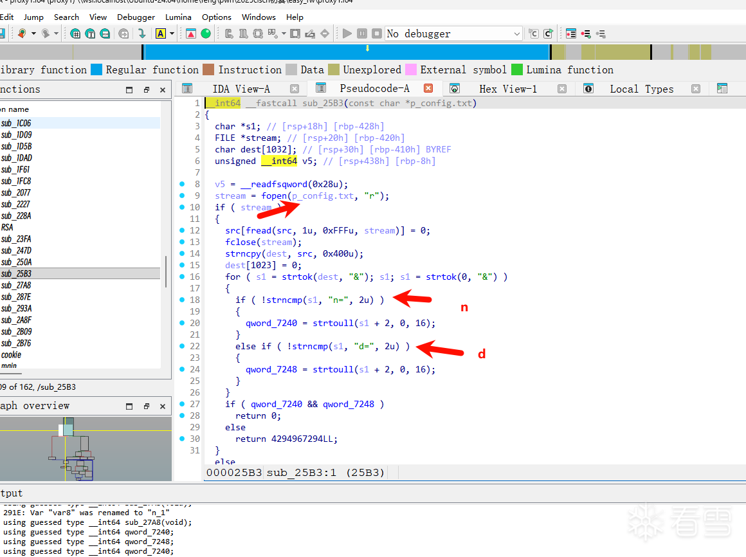
Task: Open the Edit menu
Action: pyautogui.click(x=6, y=17)
